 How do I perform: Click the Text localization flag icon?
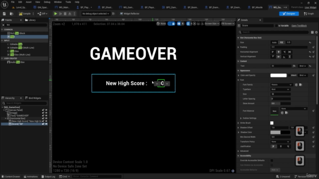click(294, 66)
